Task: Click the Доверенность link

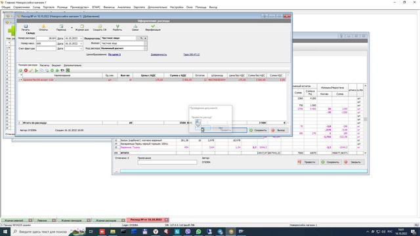Action: (x=159, y=54)
